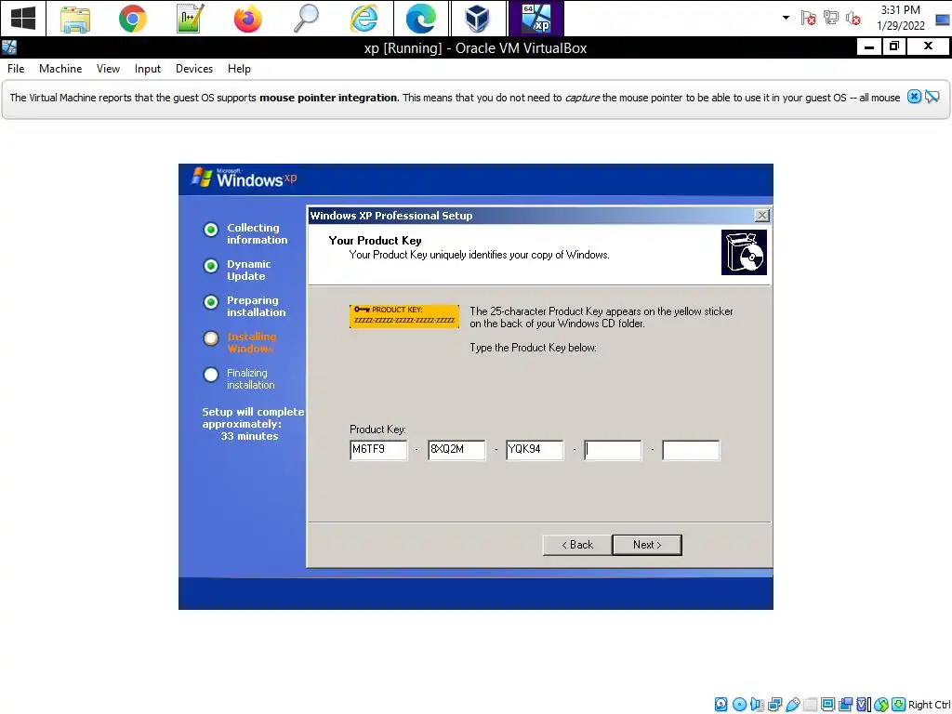This screenshot has height=714, width=952.
Task: Close the Windows XP Professional Setup dialog
Action: [x=761, y=215]
